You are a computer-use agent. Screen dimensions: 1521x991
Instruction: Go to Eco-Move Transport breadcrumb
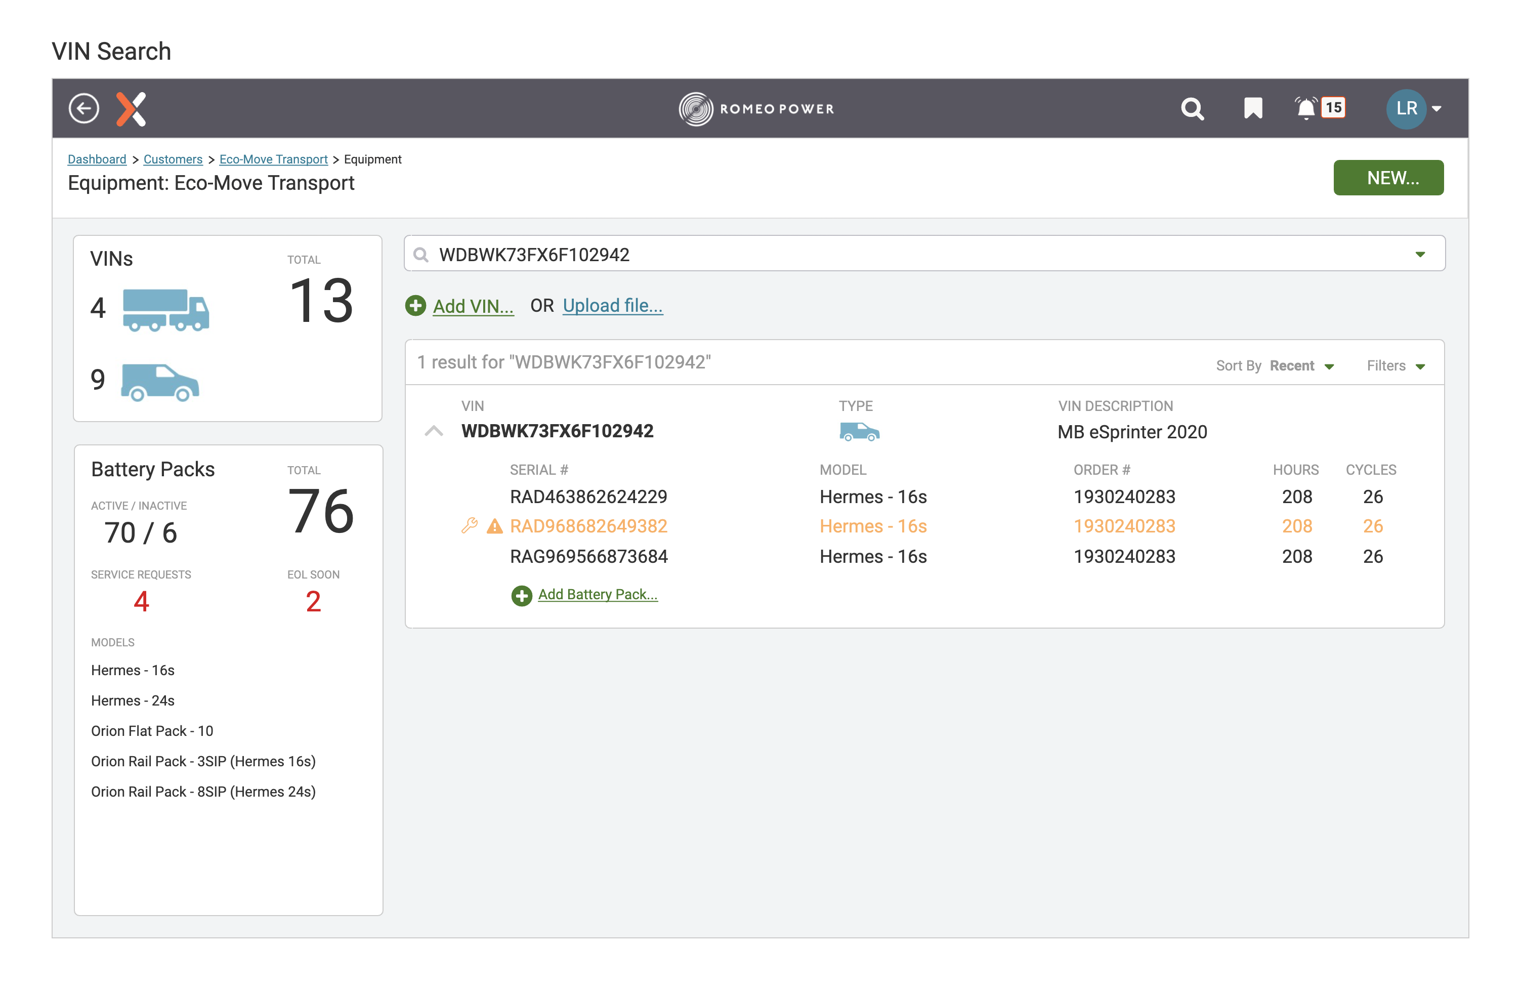(x=274, y=159)
